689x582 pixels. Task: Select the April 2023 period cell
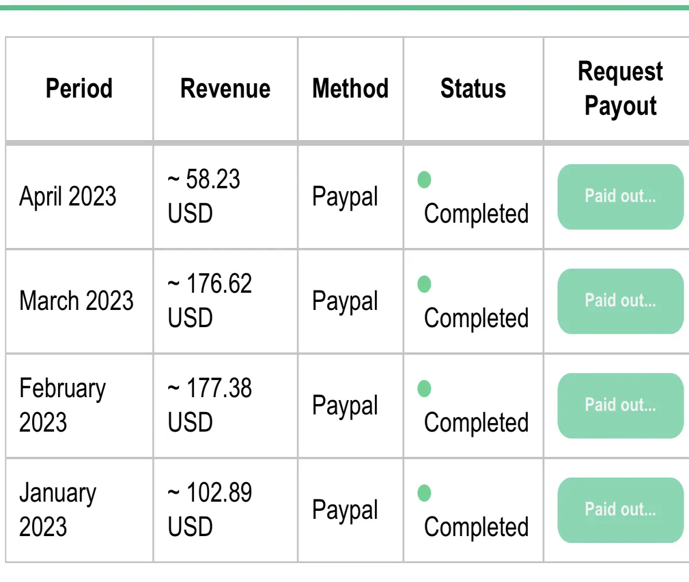tap(79, 197)
